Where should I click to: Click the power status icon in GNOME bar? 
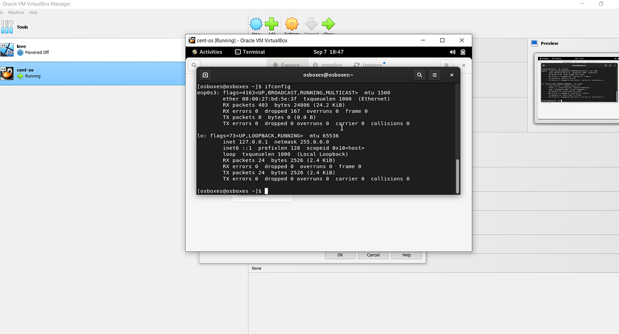(462, 52)
